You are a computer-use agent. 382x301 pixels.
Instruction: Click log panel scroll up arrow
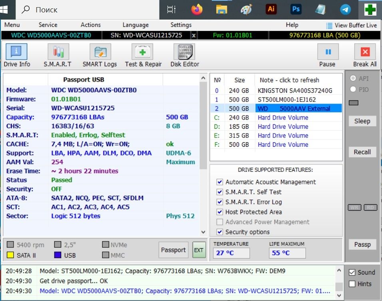point(339,270)
